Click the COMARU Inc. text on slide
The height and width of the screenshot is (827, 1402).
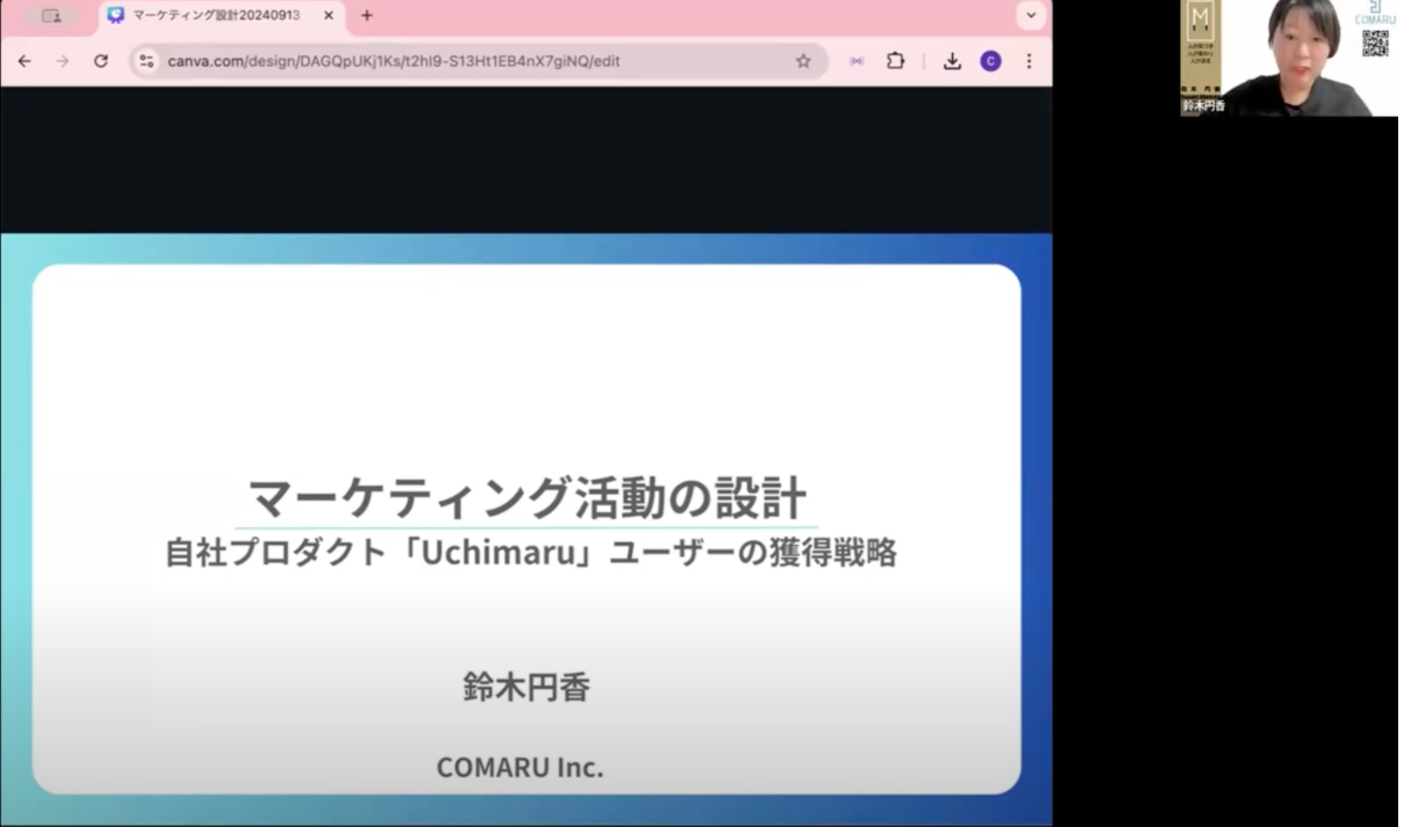click(520, 767)
